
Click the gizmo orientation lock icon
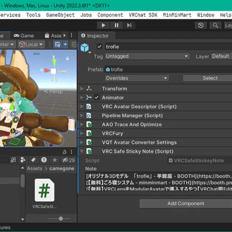click(x=67, y=58)
